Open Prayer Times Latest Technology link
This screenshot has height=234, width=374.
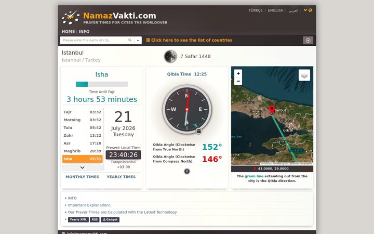coord(122,212)
